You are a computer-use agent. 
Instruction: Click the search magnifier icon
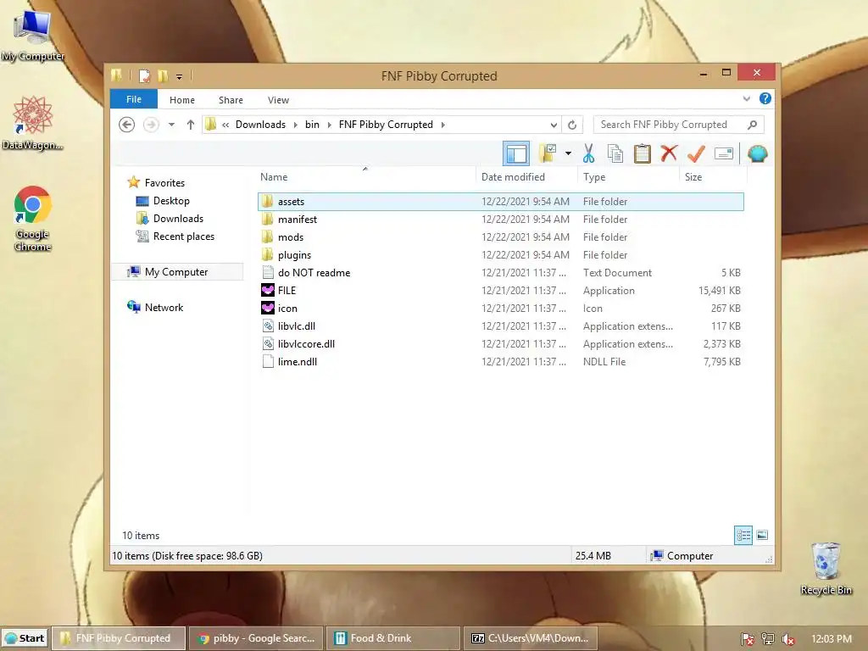point(753,125)
